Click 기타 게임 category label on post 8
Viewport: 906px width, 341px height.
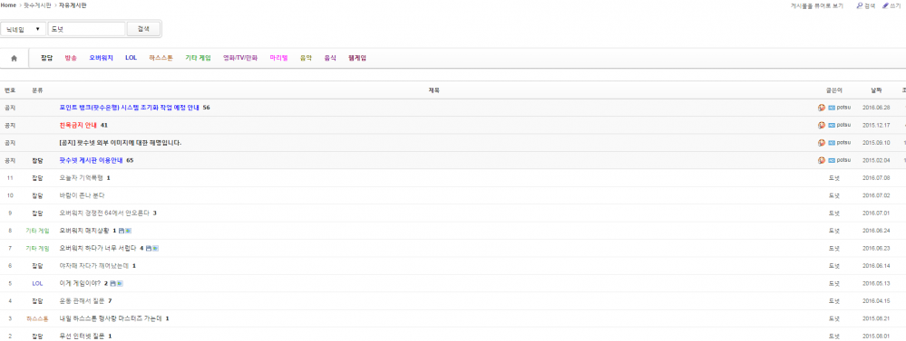(37, 231)
